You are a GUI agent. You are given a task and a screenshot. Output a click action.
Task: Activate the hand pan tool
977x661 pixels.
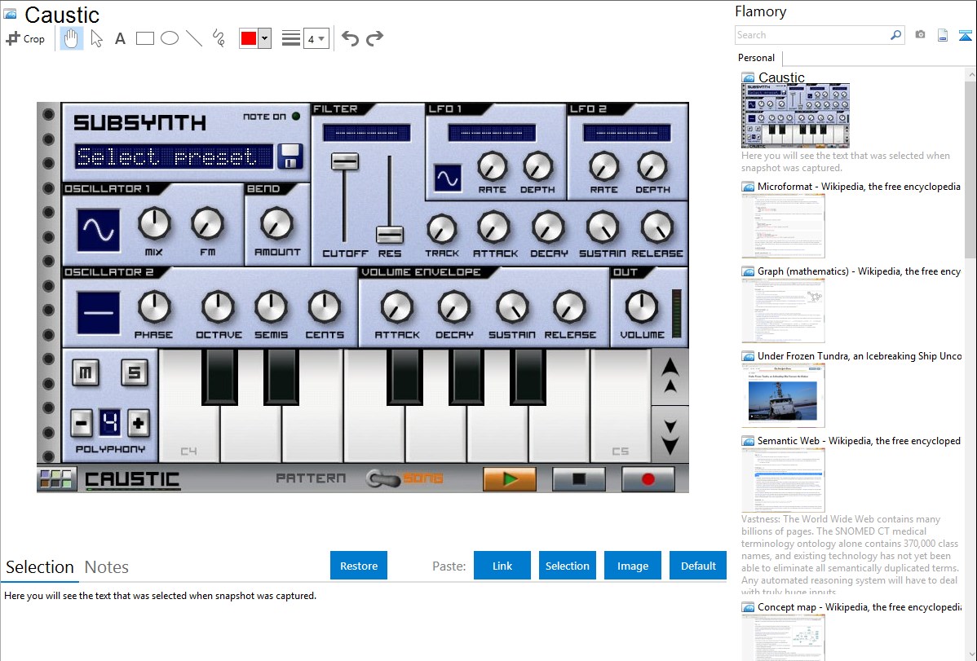[72, 38]
